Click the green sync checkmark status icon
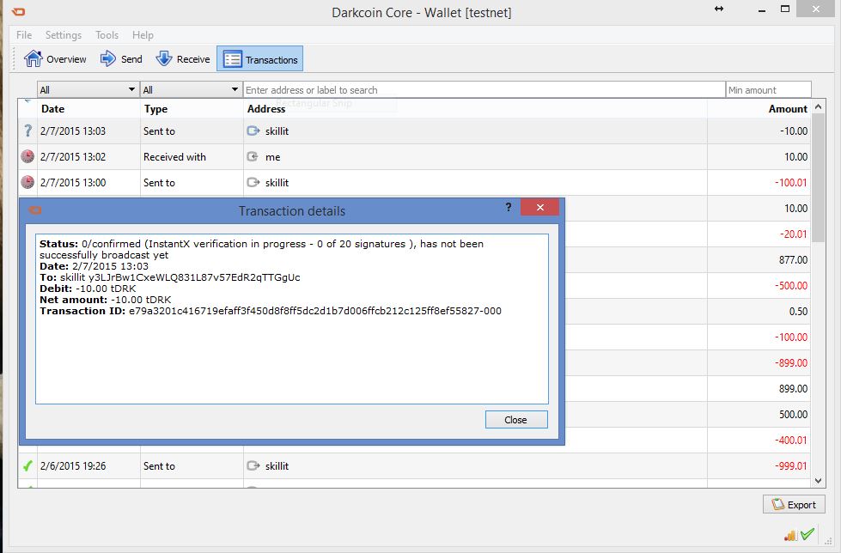Screen dimensions: 841x553 [807, 534]
